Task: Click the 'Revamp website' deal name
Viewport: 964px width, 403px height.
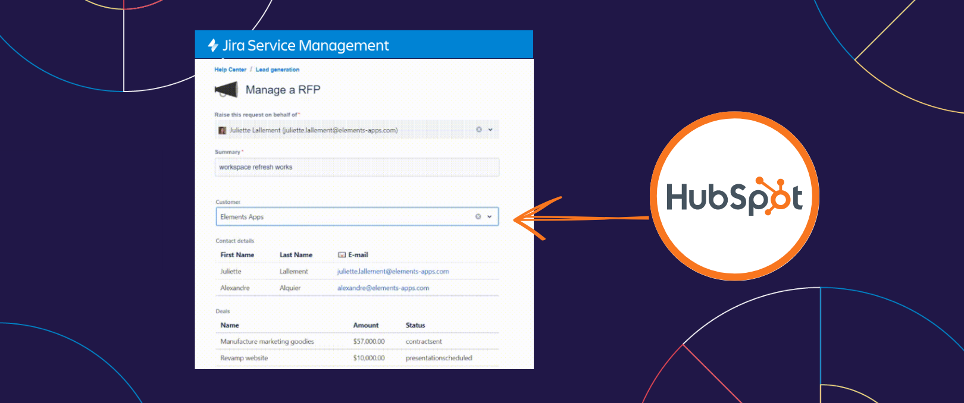Action: tap(244, 358)
